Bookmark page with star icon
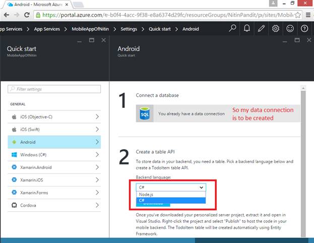 [x=298, y=15]
